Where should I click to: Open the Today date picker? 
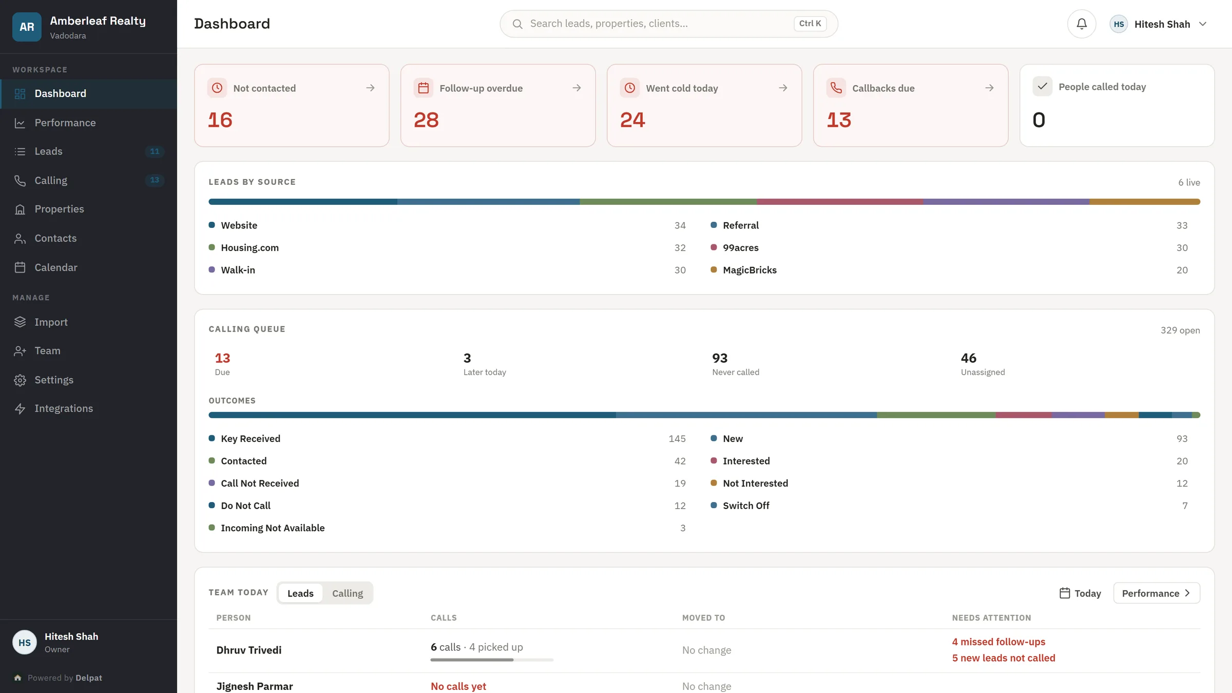tap(1081, 593)
